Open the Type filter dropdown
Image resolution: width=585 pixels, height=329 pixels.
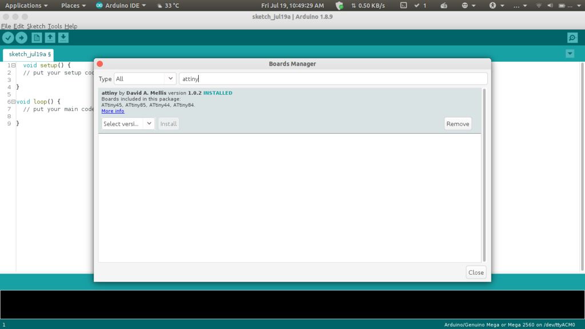[x=145, y=78]
